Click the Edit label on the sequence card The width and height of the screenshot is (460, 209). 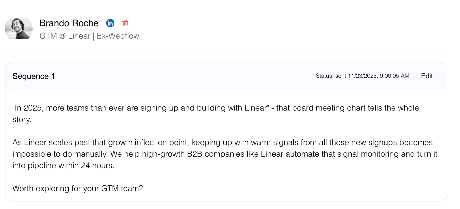[x=427, y=76]
